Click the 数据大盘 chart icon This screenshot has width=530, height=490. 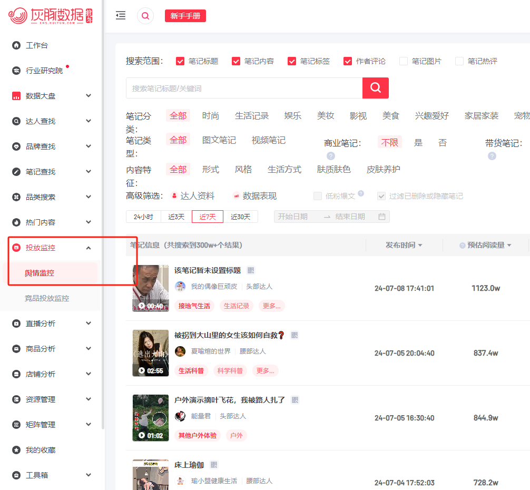[16, 96]
